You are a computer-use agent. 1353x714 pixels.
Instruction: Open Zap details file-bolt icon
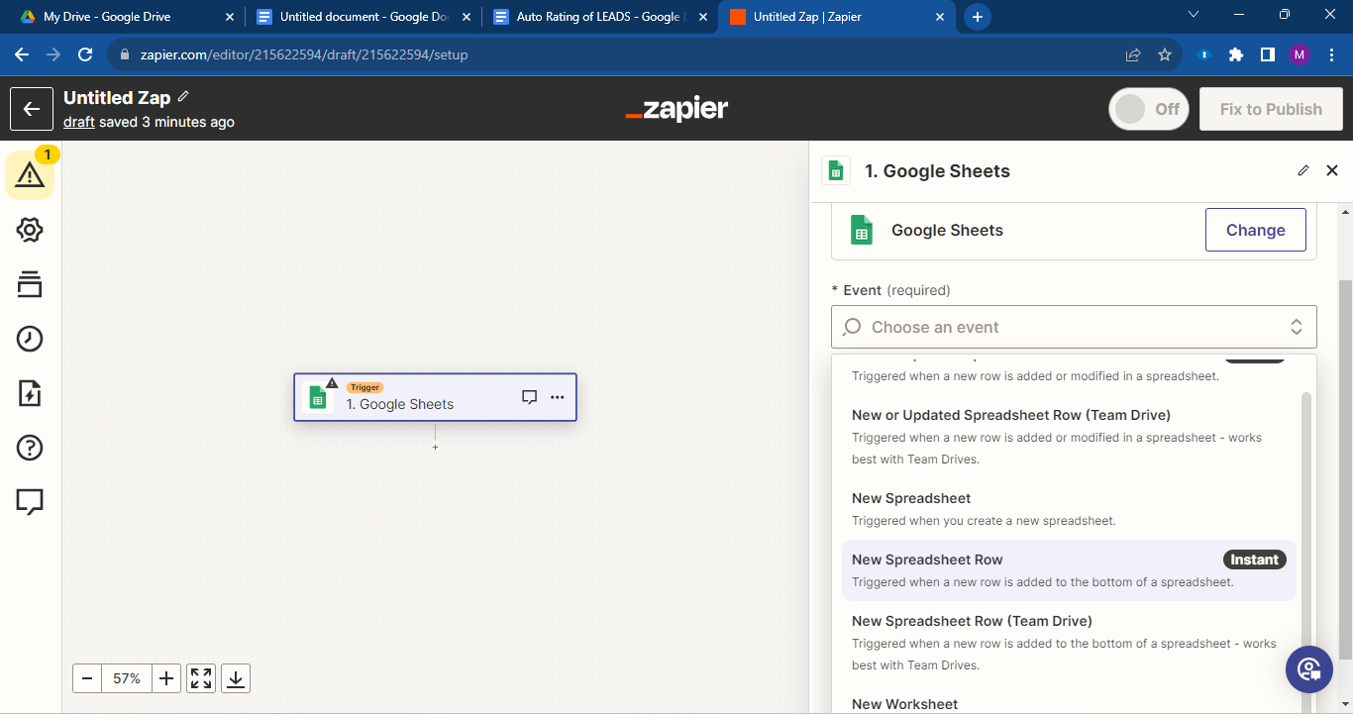point(30,393)
